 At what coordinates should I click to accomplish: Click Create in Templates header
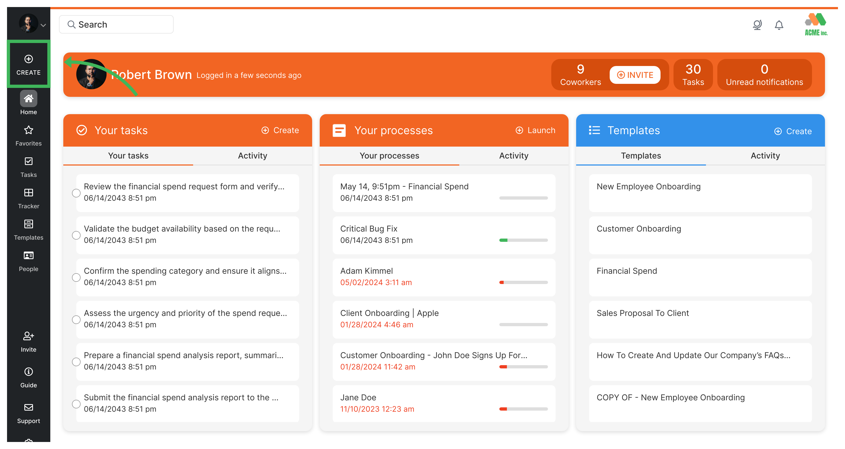click(x=793, y=131)
